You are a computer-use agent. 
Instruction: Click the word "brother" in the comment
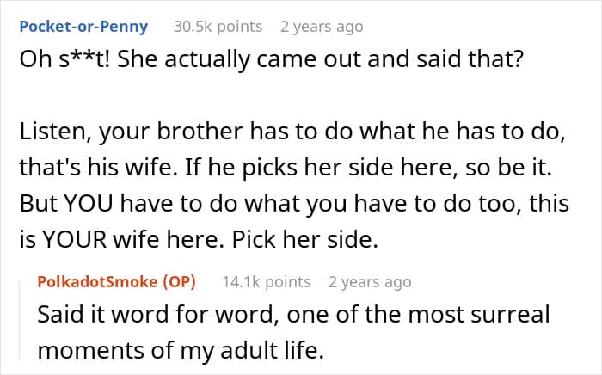click(200, 132)
